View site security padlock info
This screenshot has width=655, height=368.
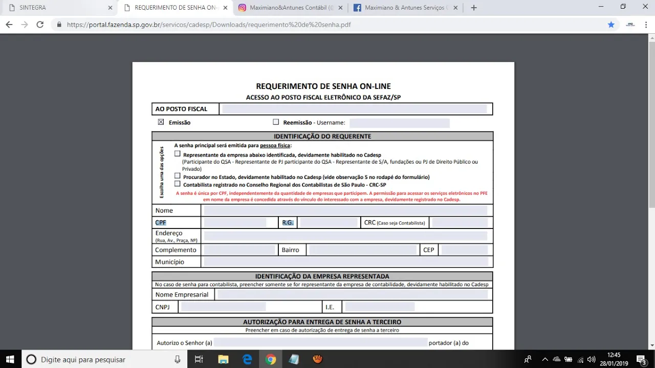coord(59,25)
